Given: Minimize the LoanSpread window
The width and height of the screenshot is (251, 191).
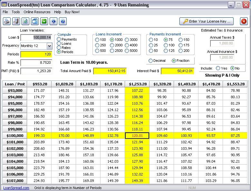Looking at the screenshot, I should (231, 5).
